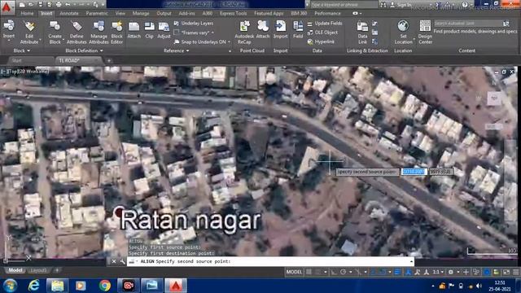The width and height of the screenshot is (521, 293).
Task: Toggle hardware acceleration blue circle icon
Action: 487,272
